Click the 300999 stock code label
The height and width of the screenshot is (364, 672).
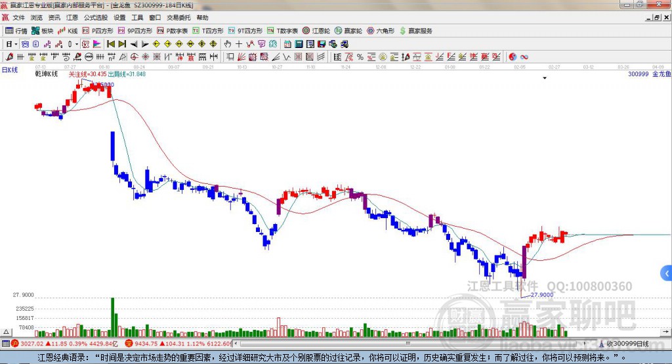(x=638, y=74)
